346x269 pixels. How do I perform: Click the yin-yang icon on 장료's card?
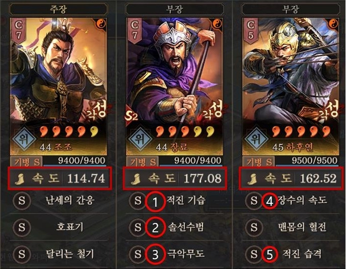pyautogui.click(x=218, y=23)
